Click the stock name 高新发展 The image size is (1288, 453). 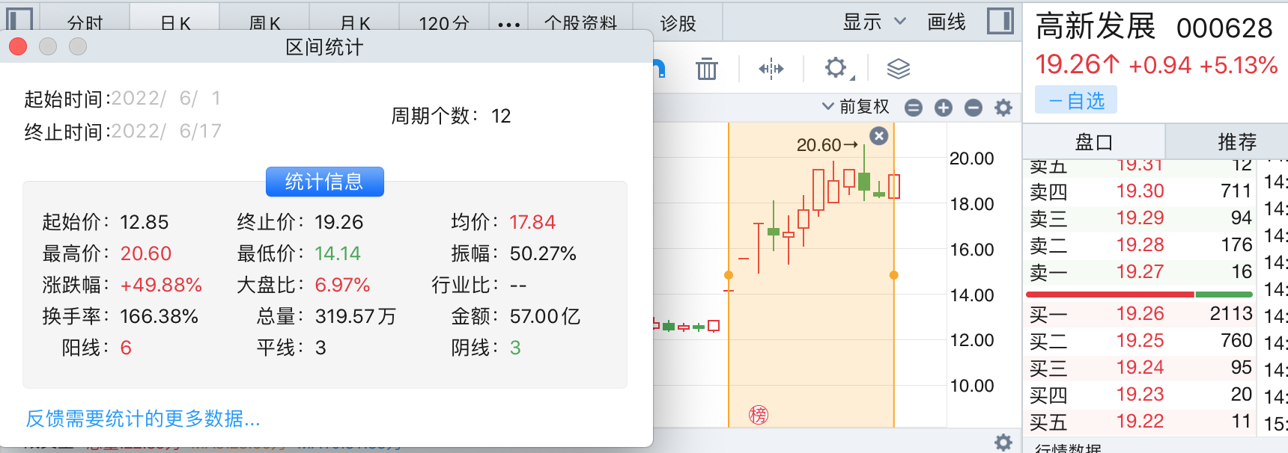(1096, 27)
